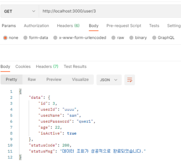Click the statusCode value 200

[x=66, y=145]
